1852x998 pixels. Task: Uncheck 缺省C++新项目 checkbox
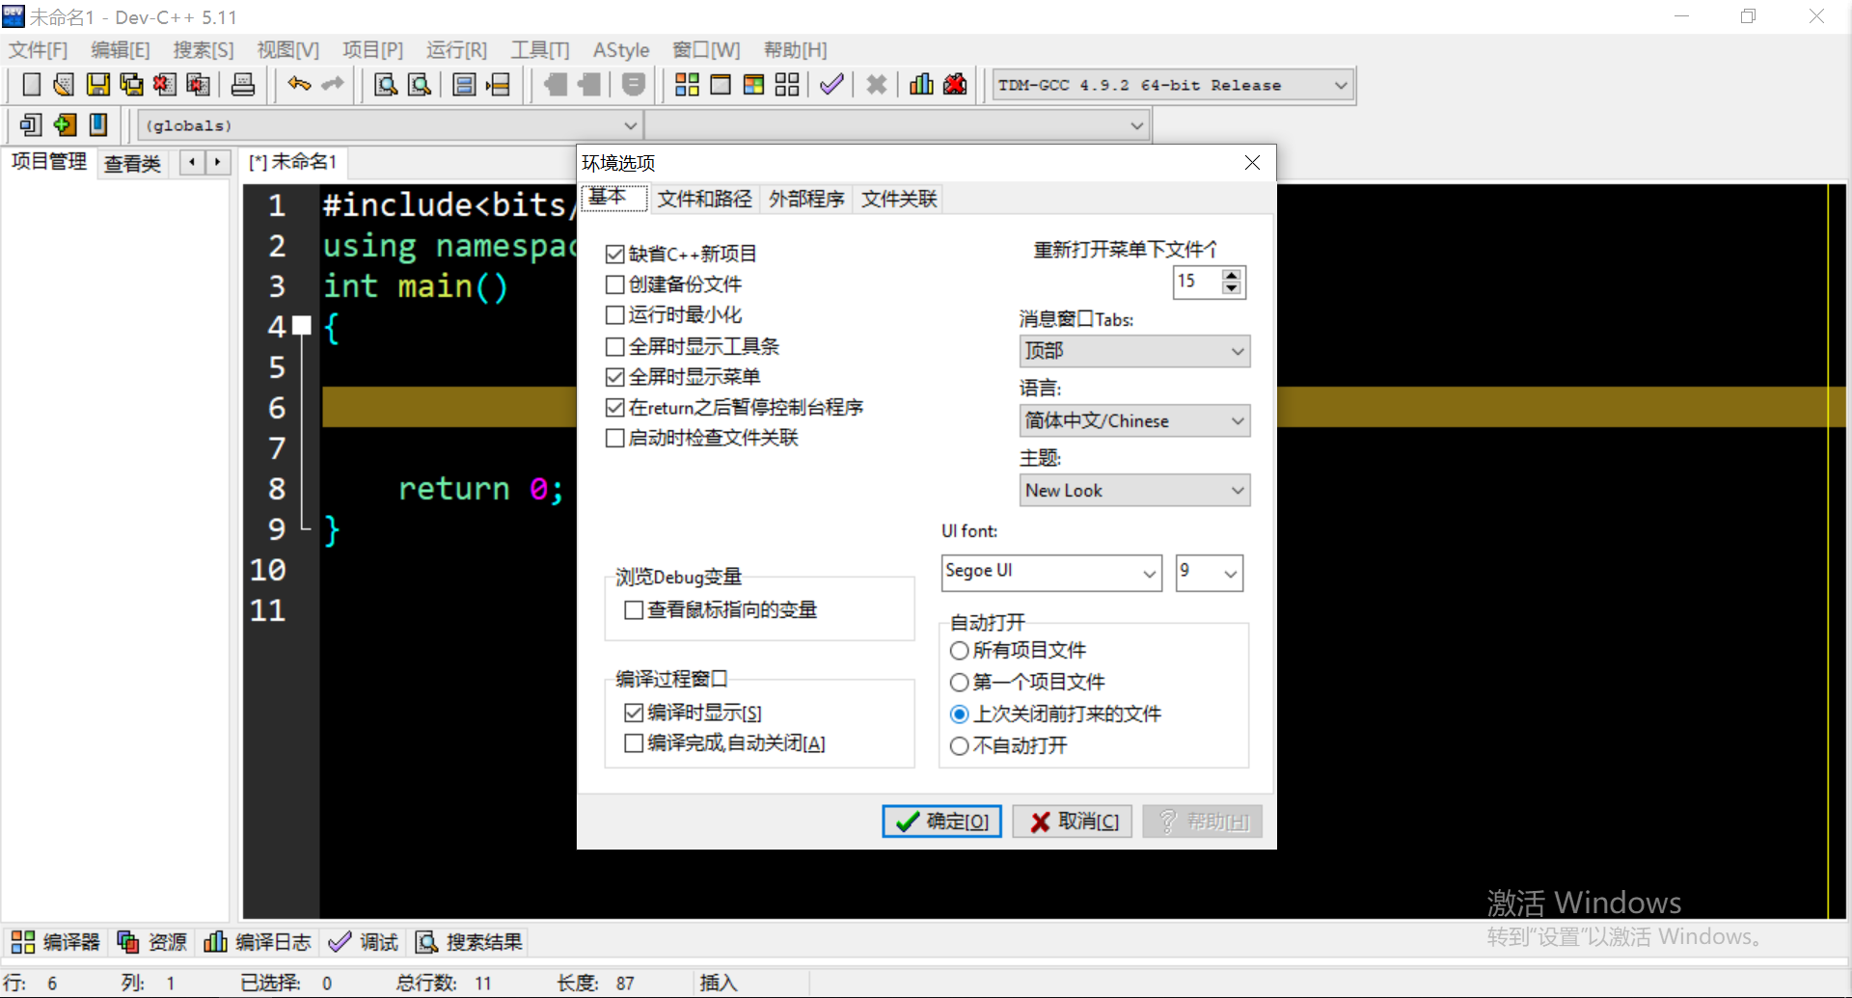614,255
